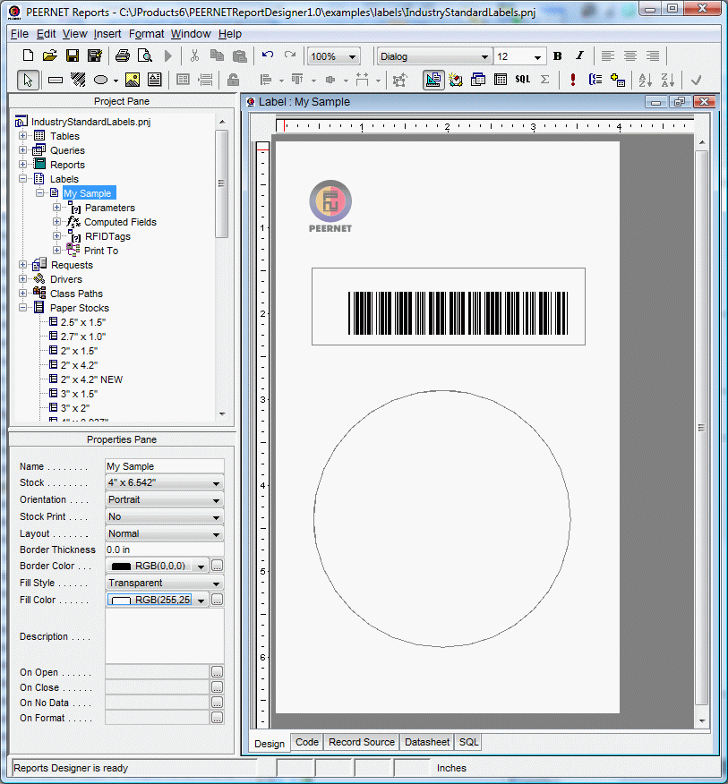
Task: Open the Help menu
Action: [229, 33]
